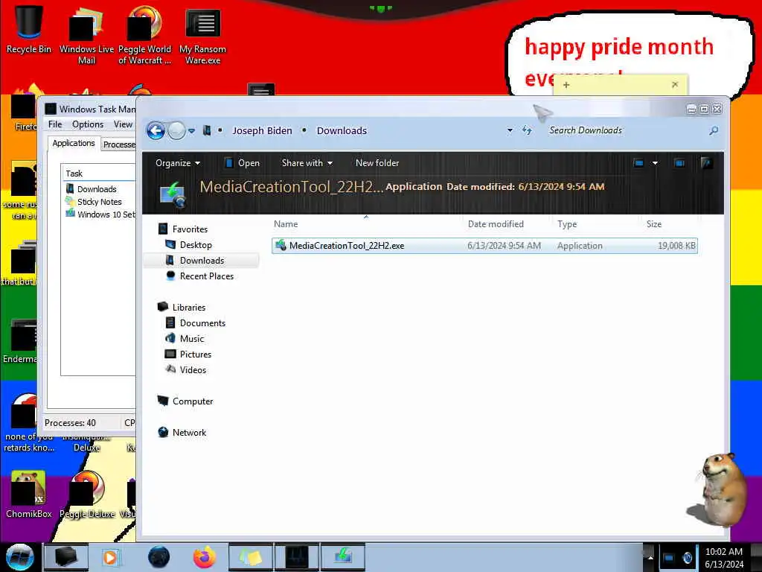Open the File menu in Task Manager
The image size is (762, 572).
pyautogui.click(x=55, y=124)
